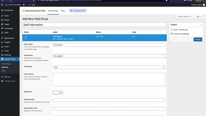Open Staff post type in sidebar
Viewport: 206px width, 116px height.
click(x=6, y=33)
